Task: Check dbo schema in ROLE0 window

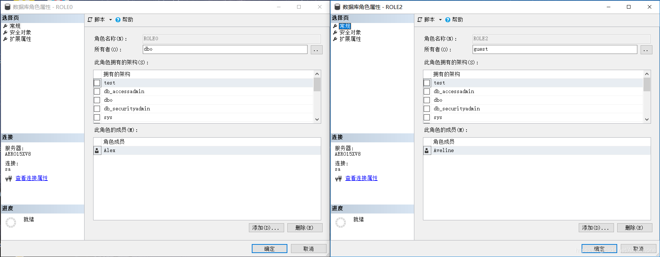Action: pyautogui.click(x=97, y=100)
